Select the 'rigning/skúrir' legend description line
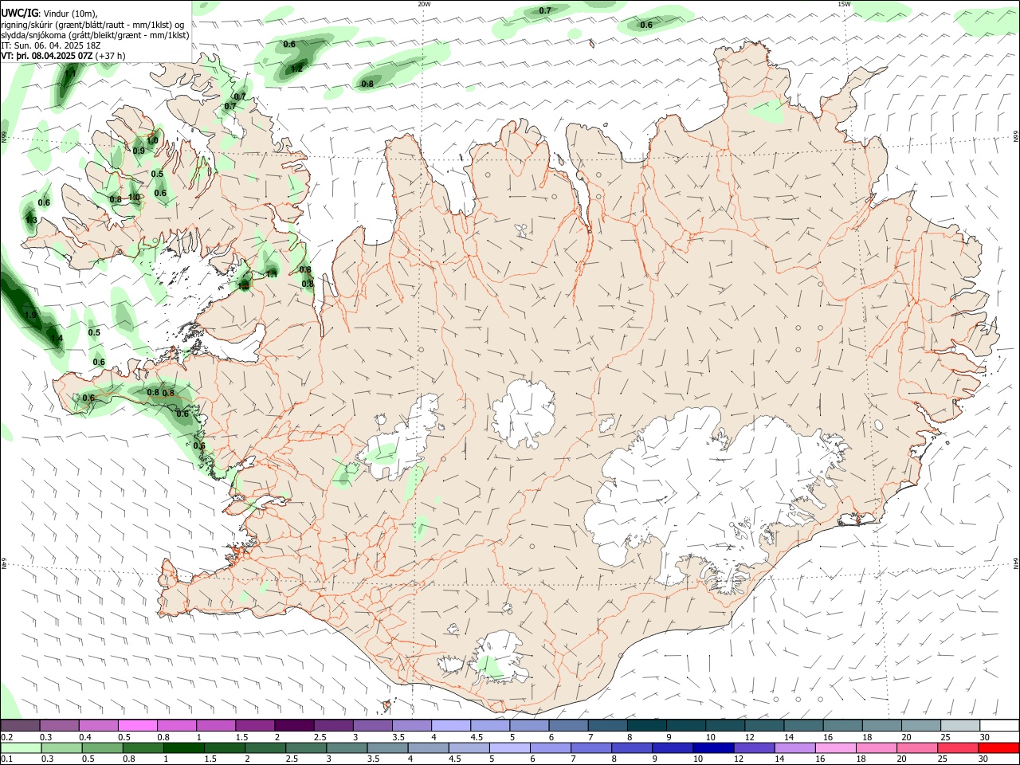 tap(93, 25)
